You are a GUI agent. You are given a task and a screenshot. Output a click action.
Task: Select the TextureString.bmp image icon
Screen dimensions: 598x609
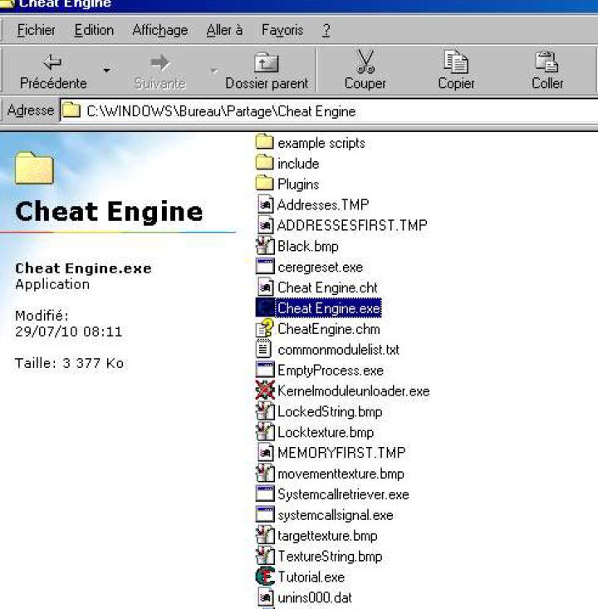265,555
